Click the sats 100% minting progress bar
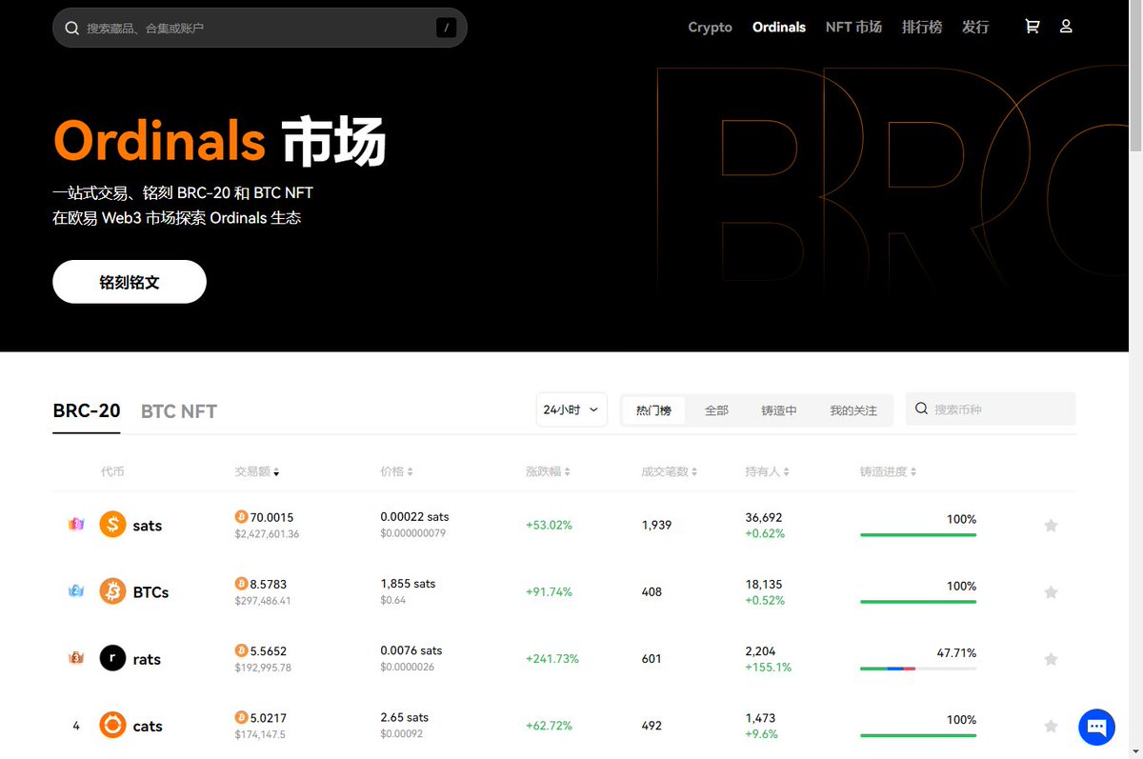Screen dimensions: 1143x759 click(x=918, y=535)
